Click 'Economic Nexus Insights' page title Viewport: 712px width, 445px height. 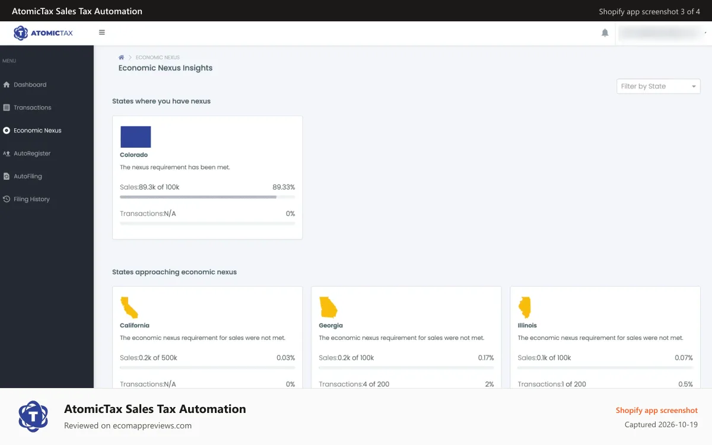point(166,68)
